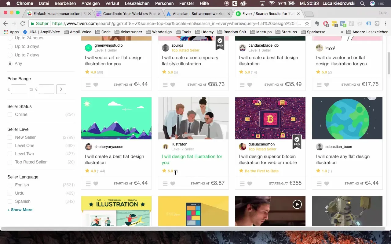Check the Spanish language box
The image size is (391, 244).
[10, 202]
